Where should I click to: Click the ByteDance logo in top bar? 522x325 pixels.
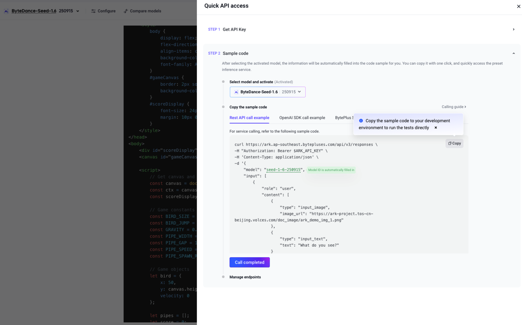pos(6,11)
